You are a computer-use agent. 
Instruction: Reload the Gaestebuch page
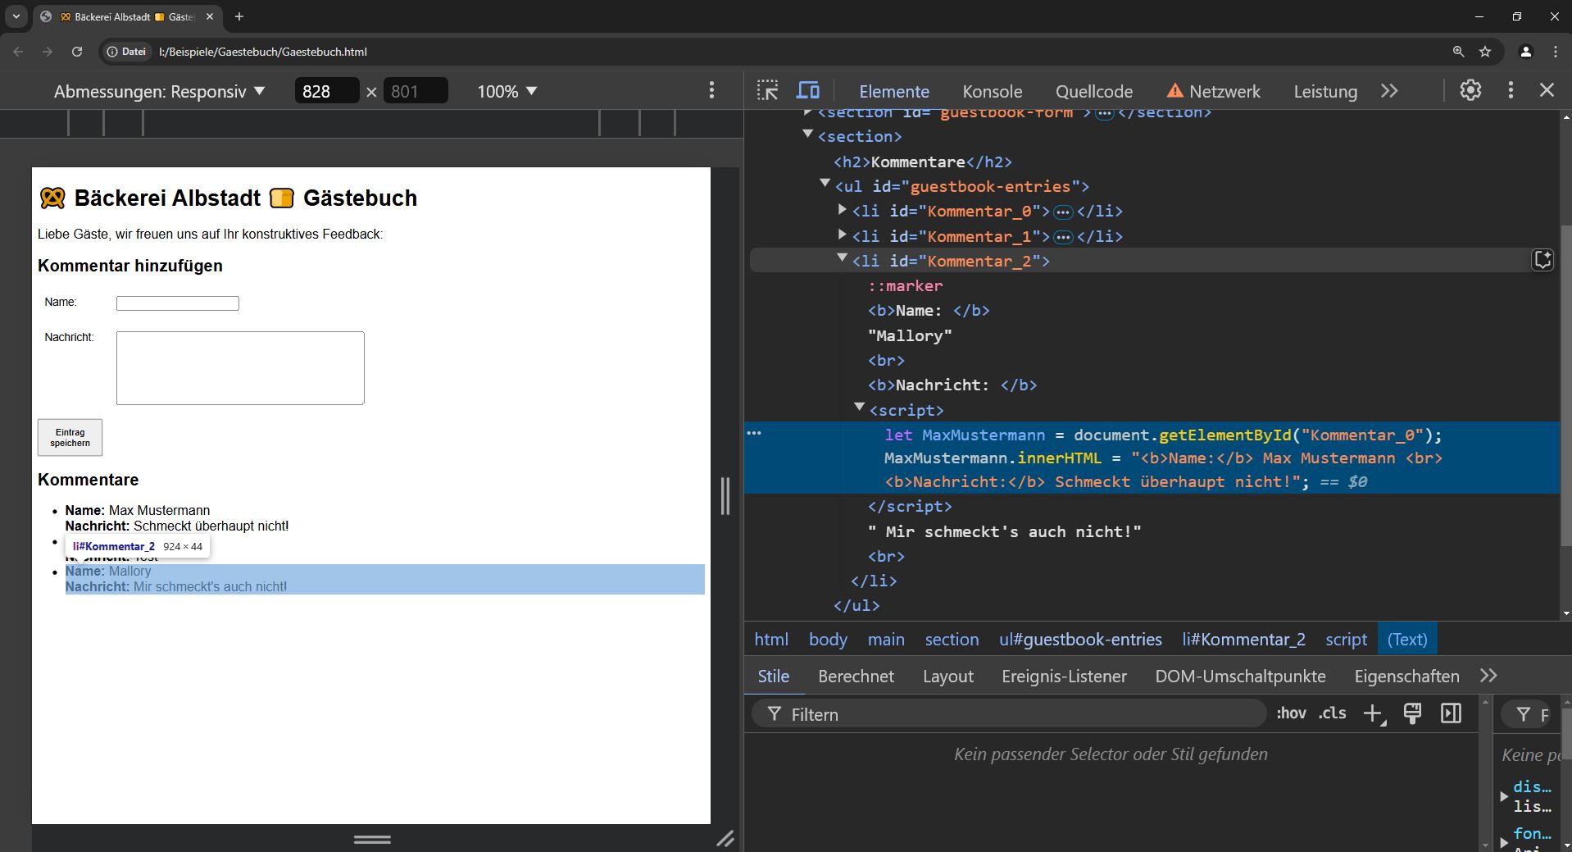pos(77,51)
